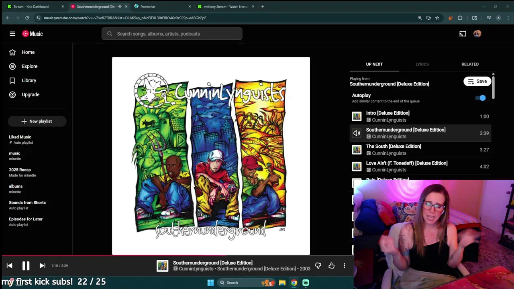The image size is (514, 289).
Task: Focus the search songs, albums, artists field
Action: [x=172, y=34]
